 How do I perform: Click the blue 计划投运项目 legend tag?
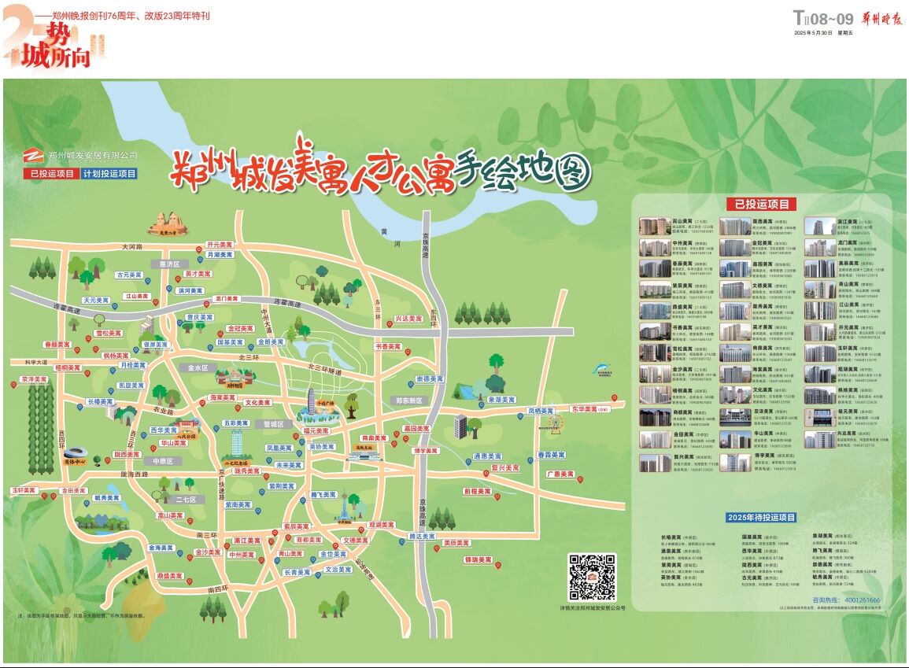(x=109, y=173)
